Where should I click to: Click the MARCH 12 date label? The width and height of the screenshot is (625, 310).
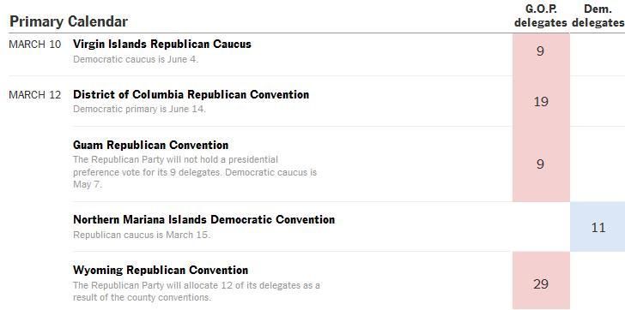click(35, 95)
